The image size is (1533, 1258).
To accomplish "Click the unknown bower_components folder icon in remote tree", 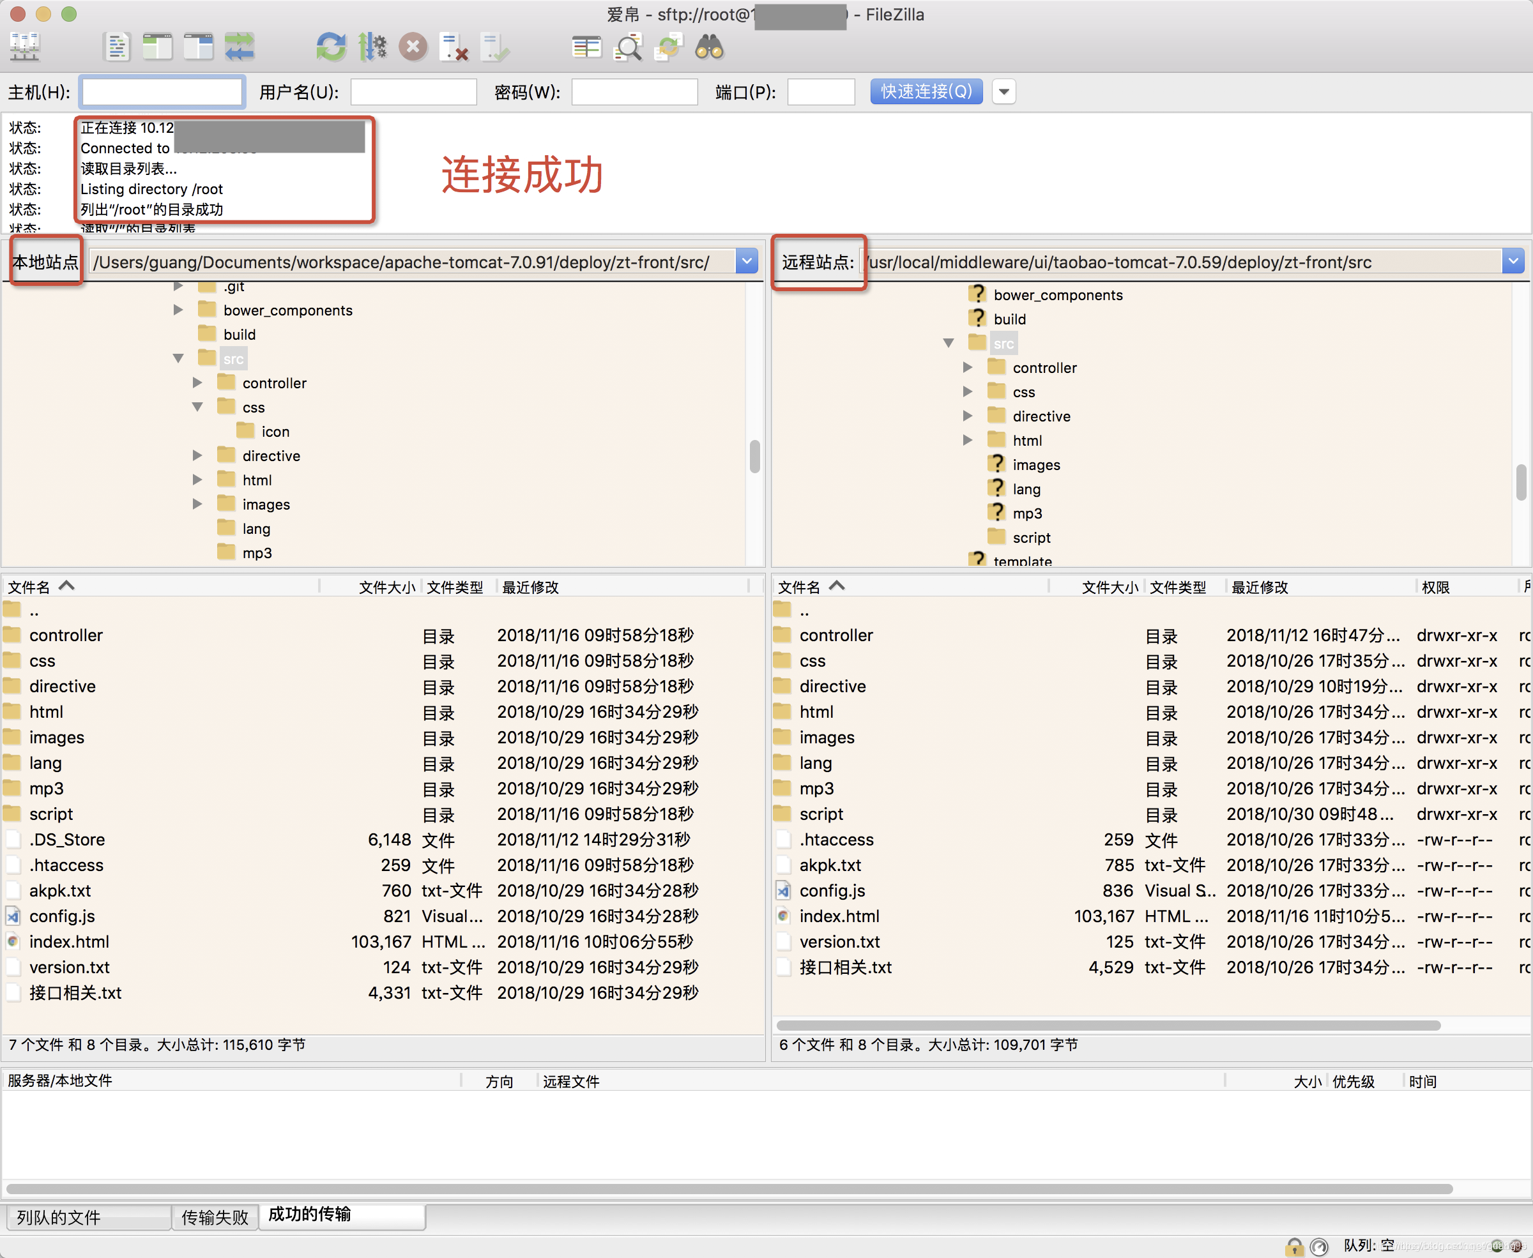I will tap(978, 294).
